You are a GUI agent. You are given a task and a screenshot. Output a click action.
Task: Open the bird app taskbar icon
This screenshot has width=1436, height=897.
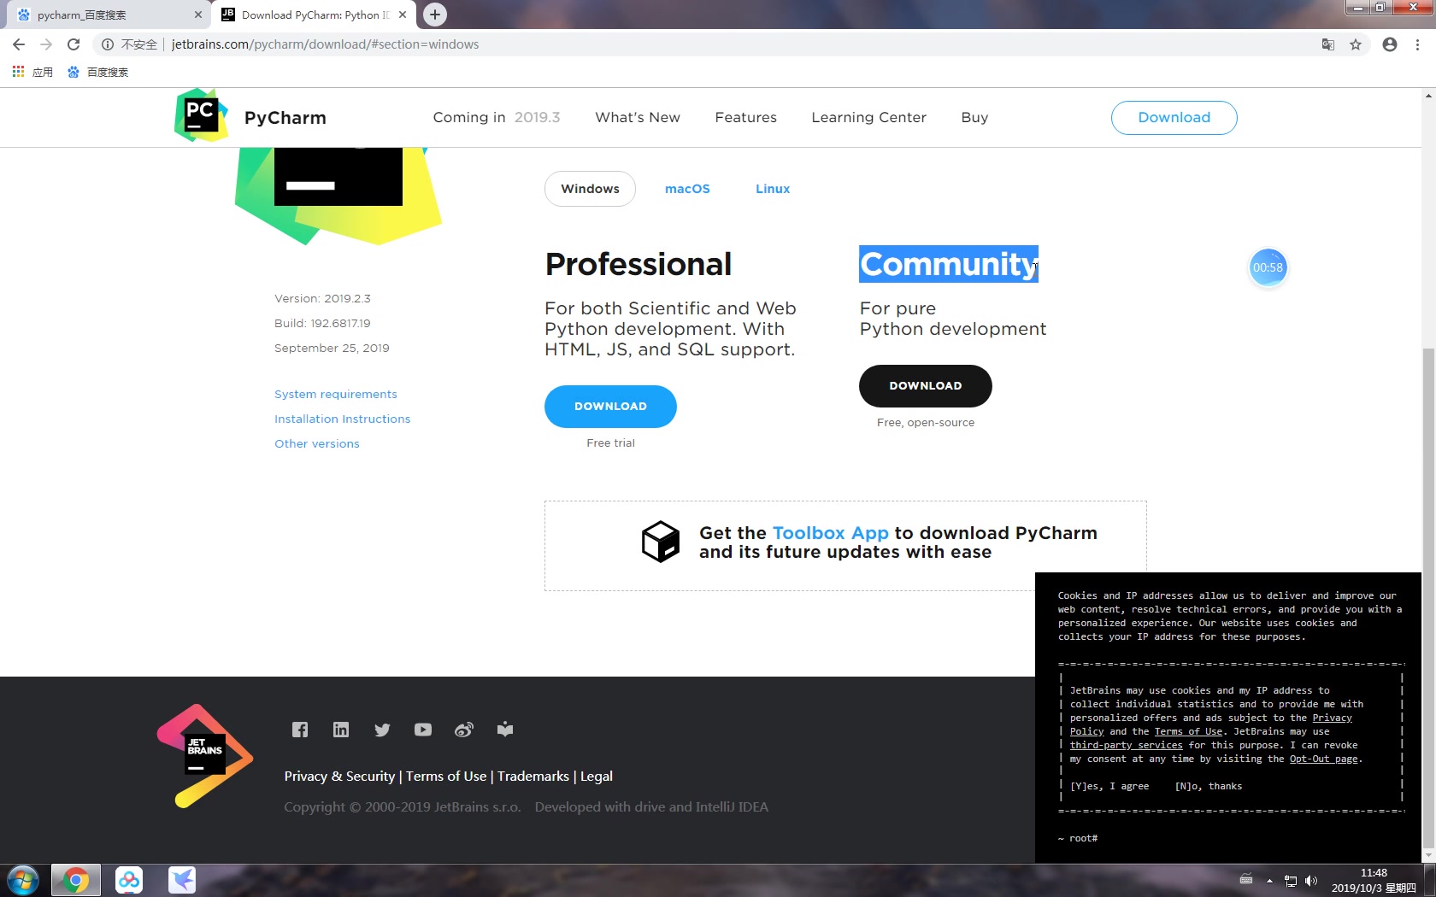pyautogui.click(x=182, y=880)
